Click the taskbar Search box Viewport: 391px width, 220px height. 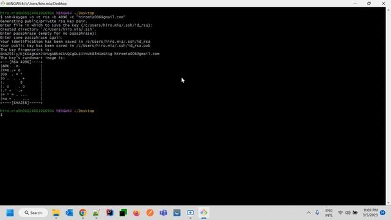[33, 213]
